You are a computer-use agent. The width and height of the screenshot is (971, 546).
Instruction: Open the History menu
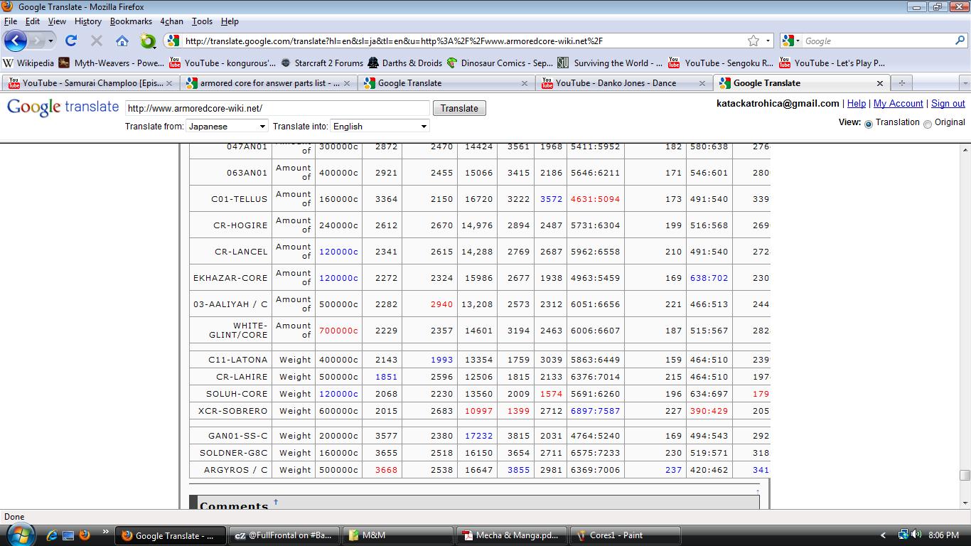(88, 21)
